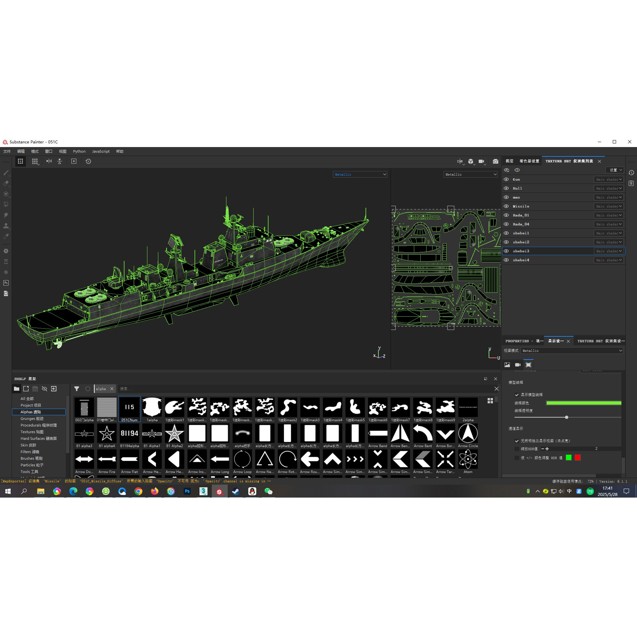This screenshot has width=637, height=637.
Task: Clear the alpha search filter
Action: 112,389
